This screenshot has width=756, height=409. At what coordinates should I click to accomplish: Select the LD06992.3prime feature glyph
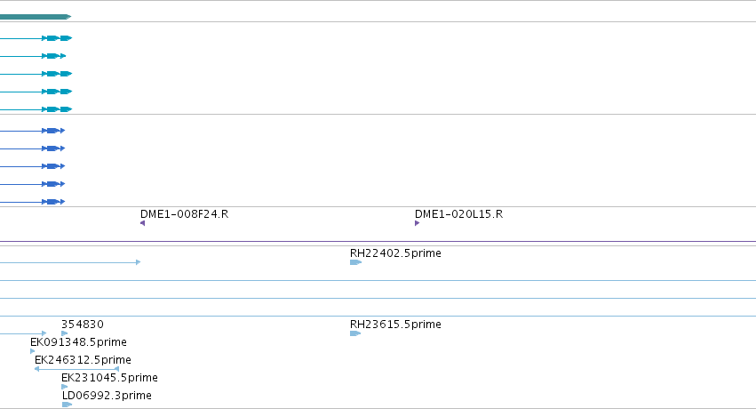point(67,405)
